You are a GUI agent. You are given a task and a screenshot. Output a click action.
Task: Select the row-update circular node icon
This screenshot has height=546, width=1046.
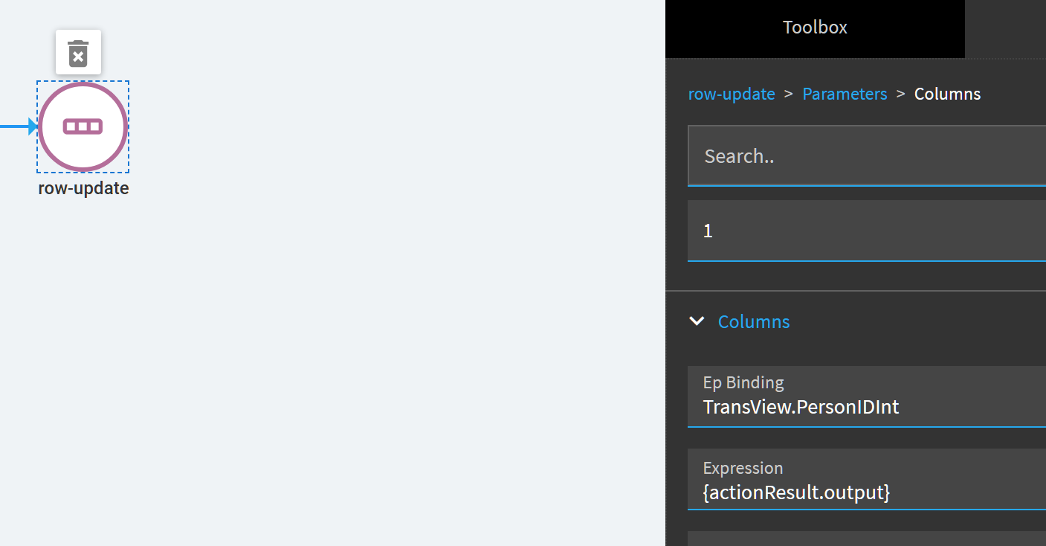83,126
